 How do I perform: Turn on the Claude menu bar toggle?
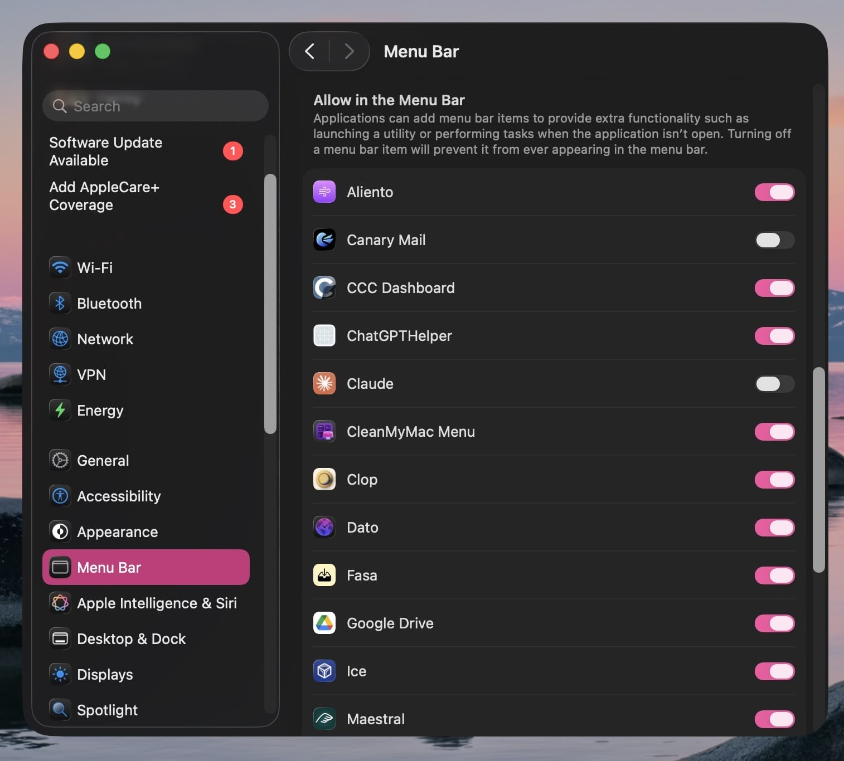[774, 384]
